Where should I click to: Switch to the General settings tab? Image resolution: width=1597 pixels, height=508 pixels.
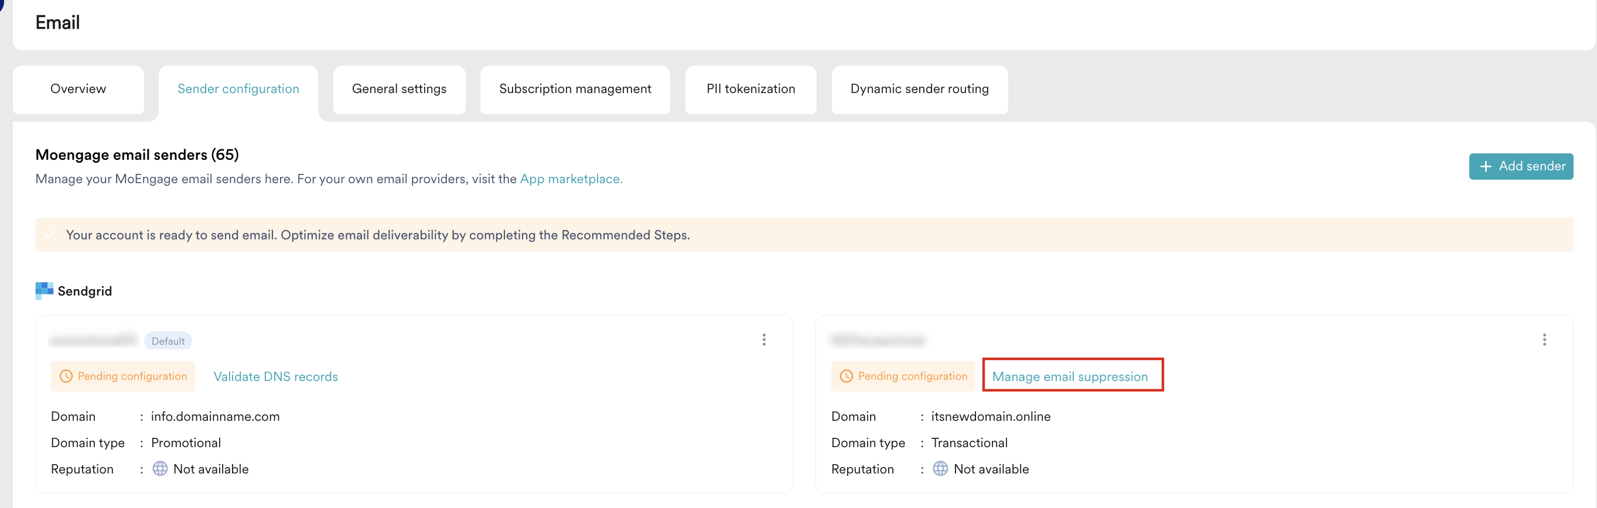[x=398, y=89]
